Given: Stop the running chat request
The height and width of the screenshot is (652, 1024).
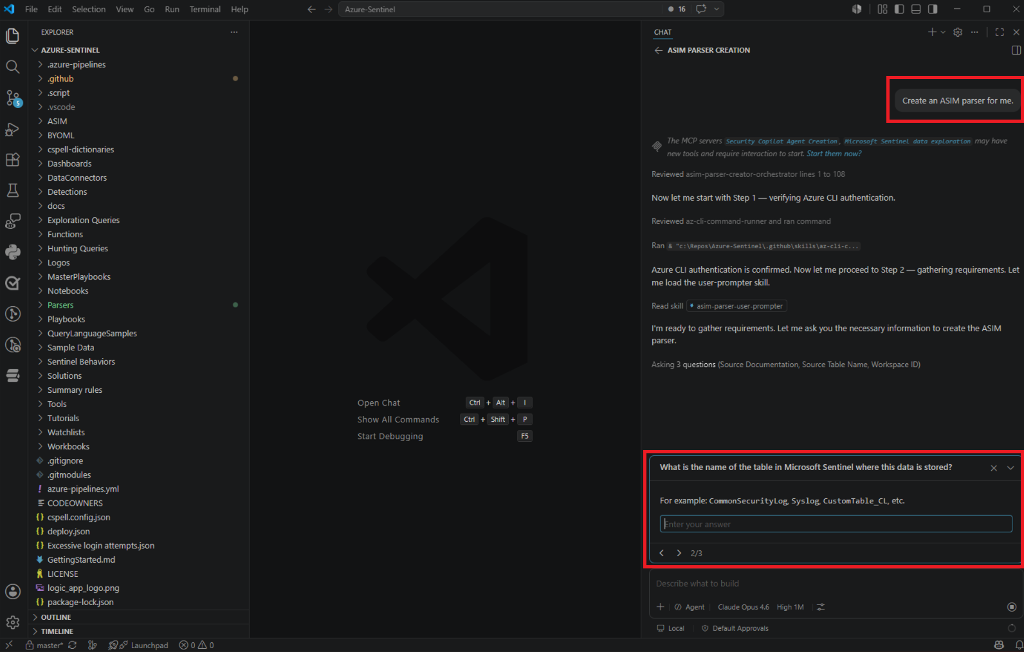Looking at the screenshot, I should 1012,607.
